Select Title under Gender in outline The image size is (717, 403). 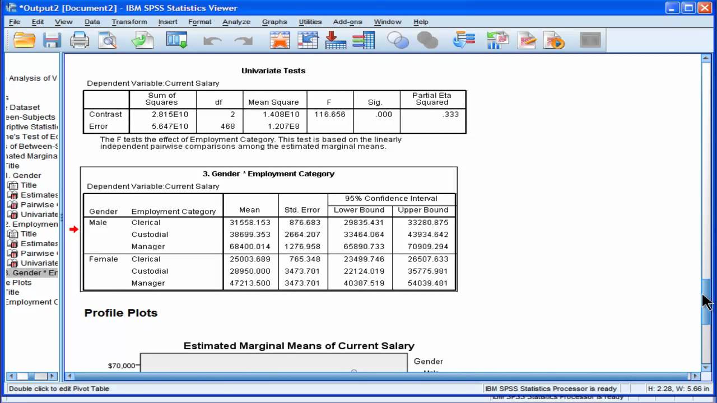[x=29, y=185]
